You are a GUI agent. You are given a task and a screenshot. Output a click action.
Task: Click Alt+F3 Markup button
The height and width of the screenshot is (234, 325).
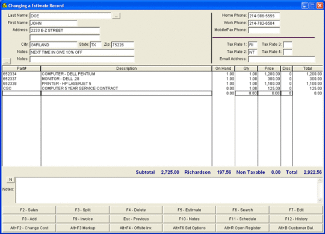coord(82,228)
